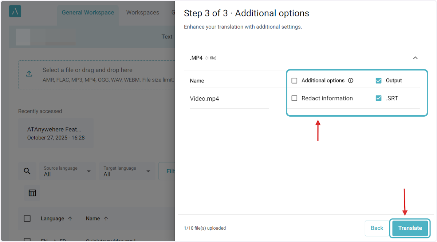Check the Redact information checkbox
This screenshot has height=242, width=437.
point(294,98)
